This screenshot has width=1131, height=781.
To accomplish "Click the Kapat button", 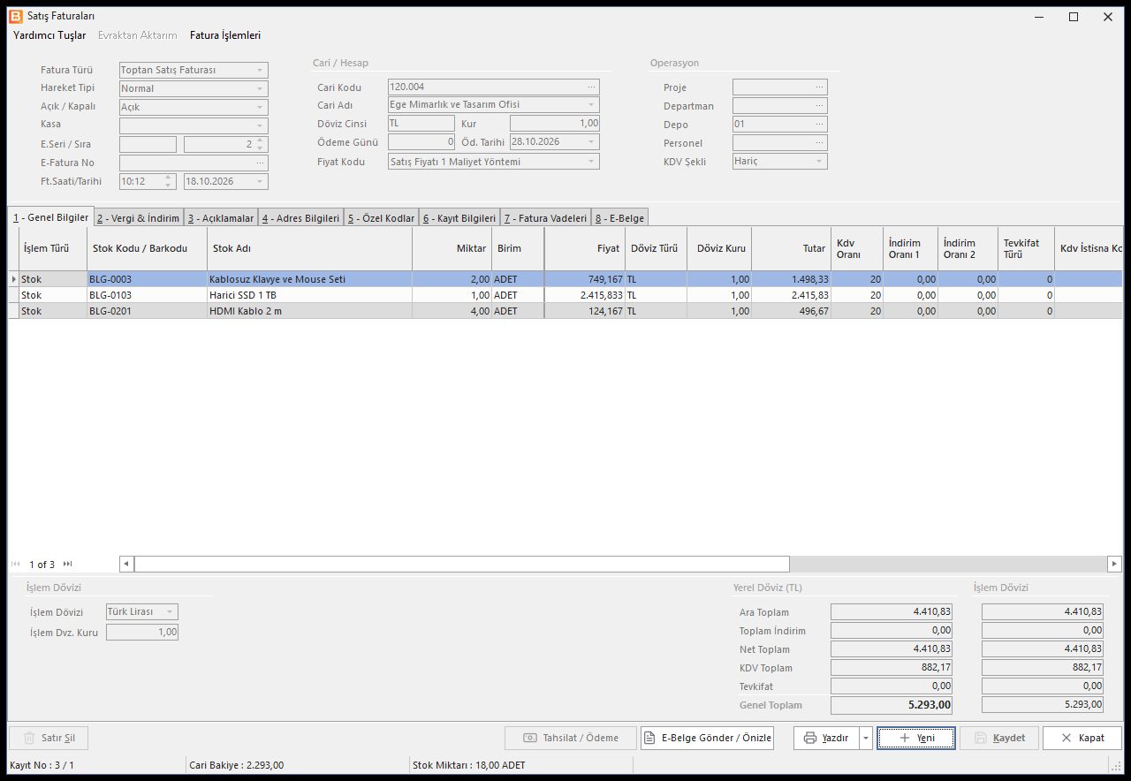I will click(1082, 738).
